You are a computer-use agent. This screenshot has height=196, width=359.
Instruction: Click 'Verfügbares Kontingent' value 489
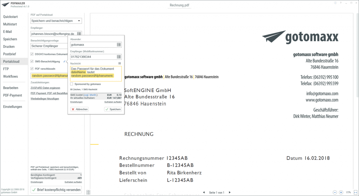point(80,178)
